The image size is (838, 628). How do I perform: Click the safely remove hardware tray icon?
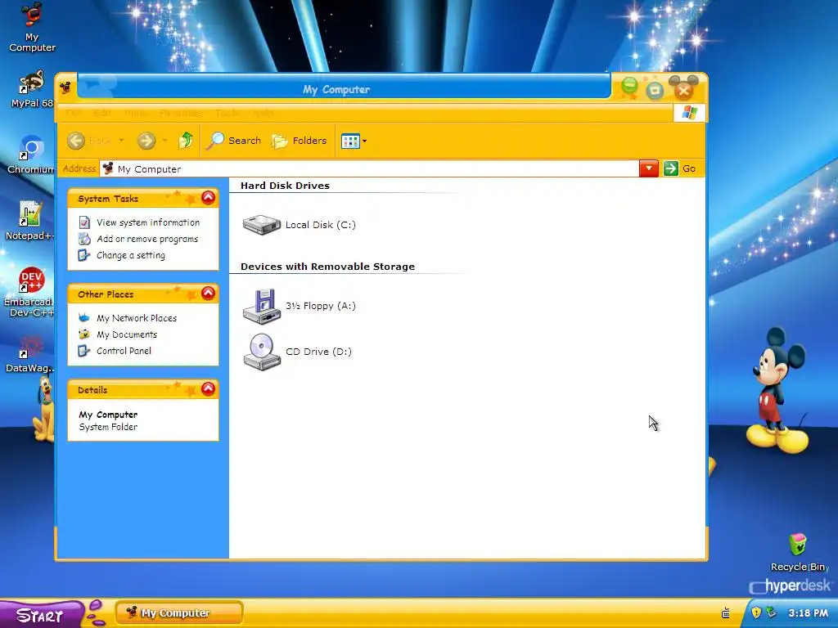click(771, 612)
